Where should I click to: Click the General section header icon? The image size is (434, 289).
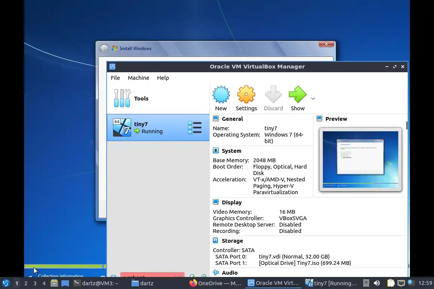click(x=215, y=119)
